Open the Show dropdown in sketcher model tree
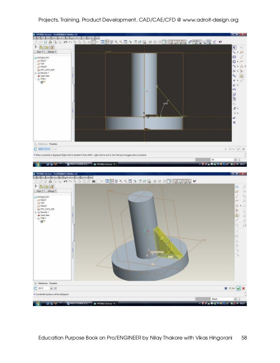Viewport: 280px width, 363px height. pyautogui.click(x=39, y=52)
